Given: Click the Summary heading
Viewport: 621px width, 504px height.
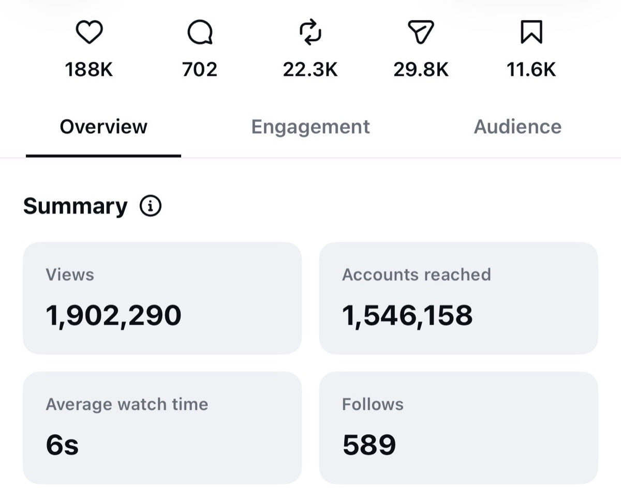Looking at the screenshot, I should coord(76,206).
